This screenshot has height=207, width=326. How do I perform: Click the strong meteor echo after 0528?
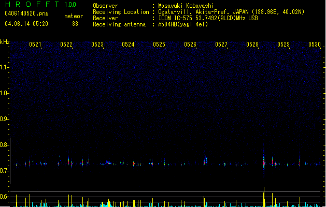point(264,163)
